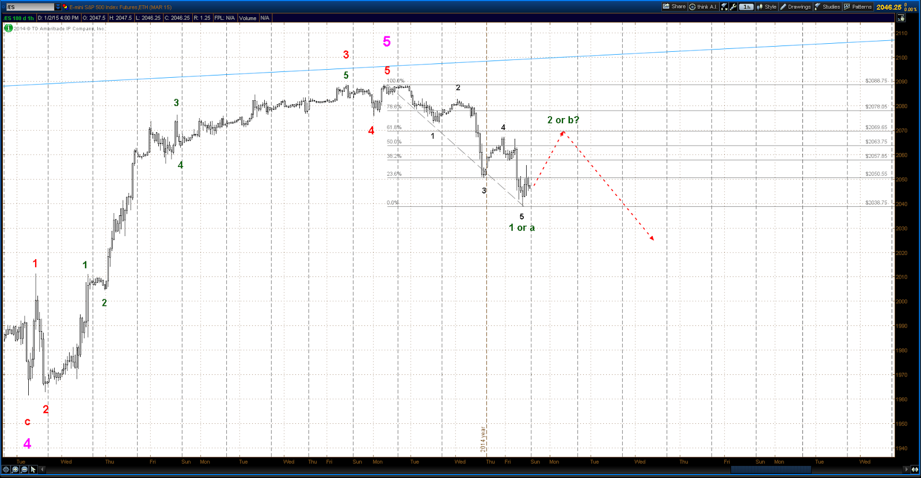Select the red 'c' wave label
This screenshot has height=478, width=921.
click(27, 422)
